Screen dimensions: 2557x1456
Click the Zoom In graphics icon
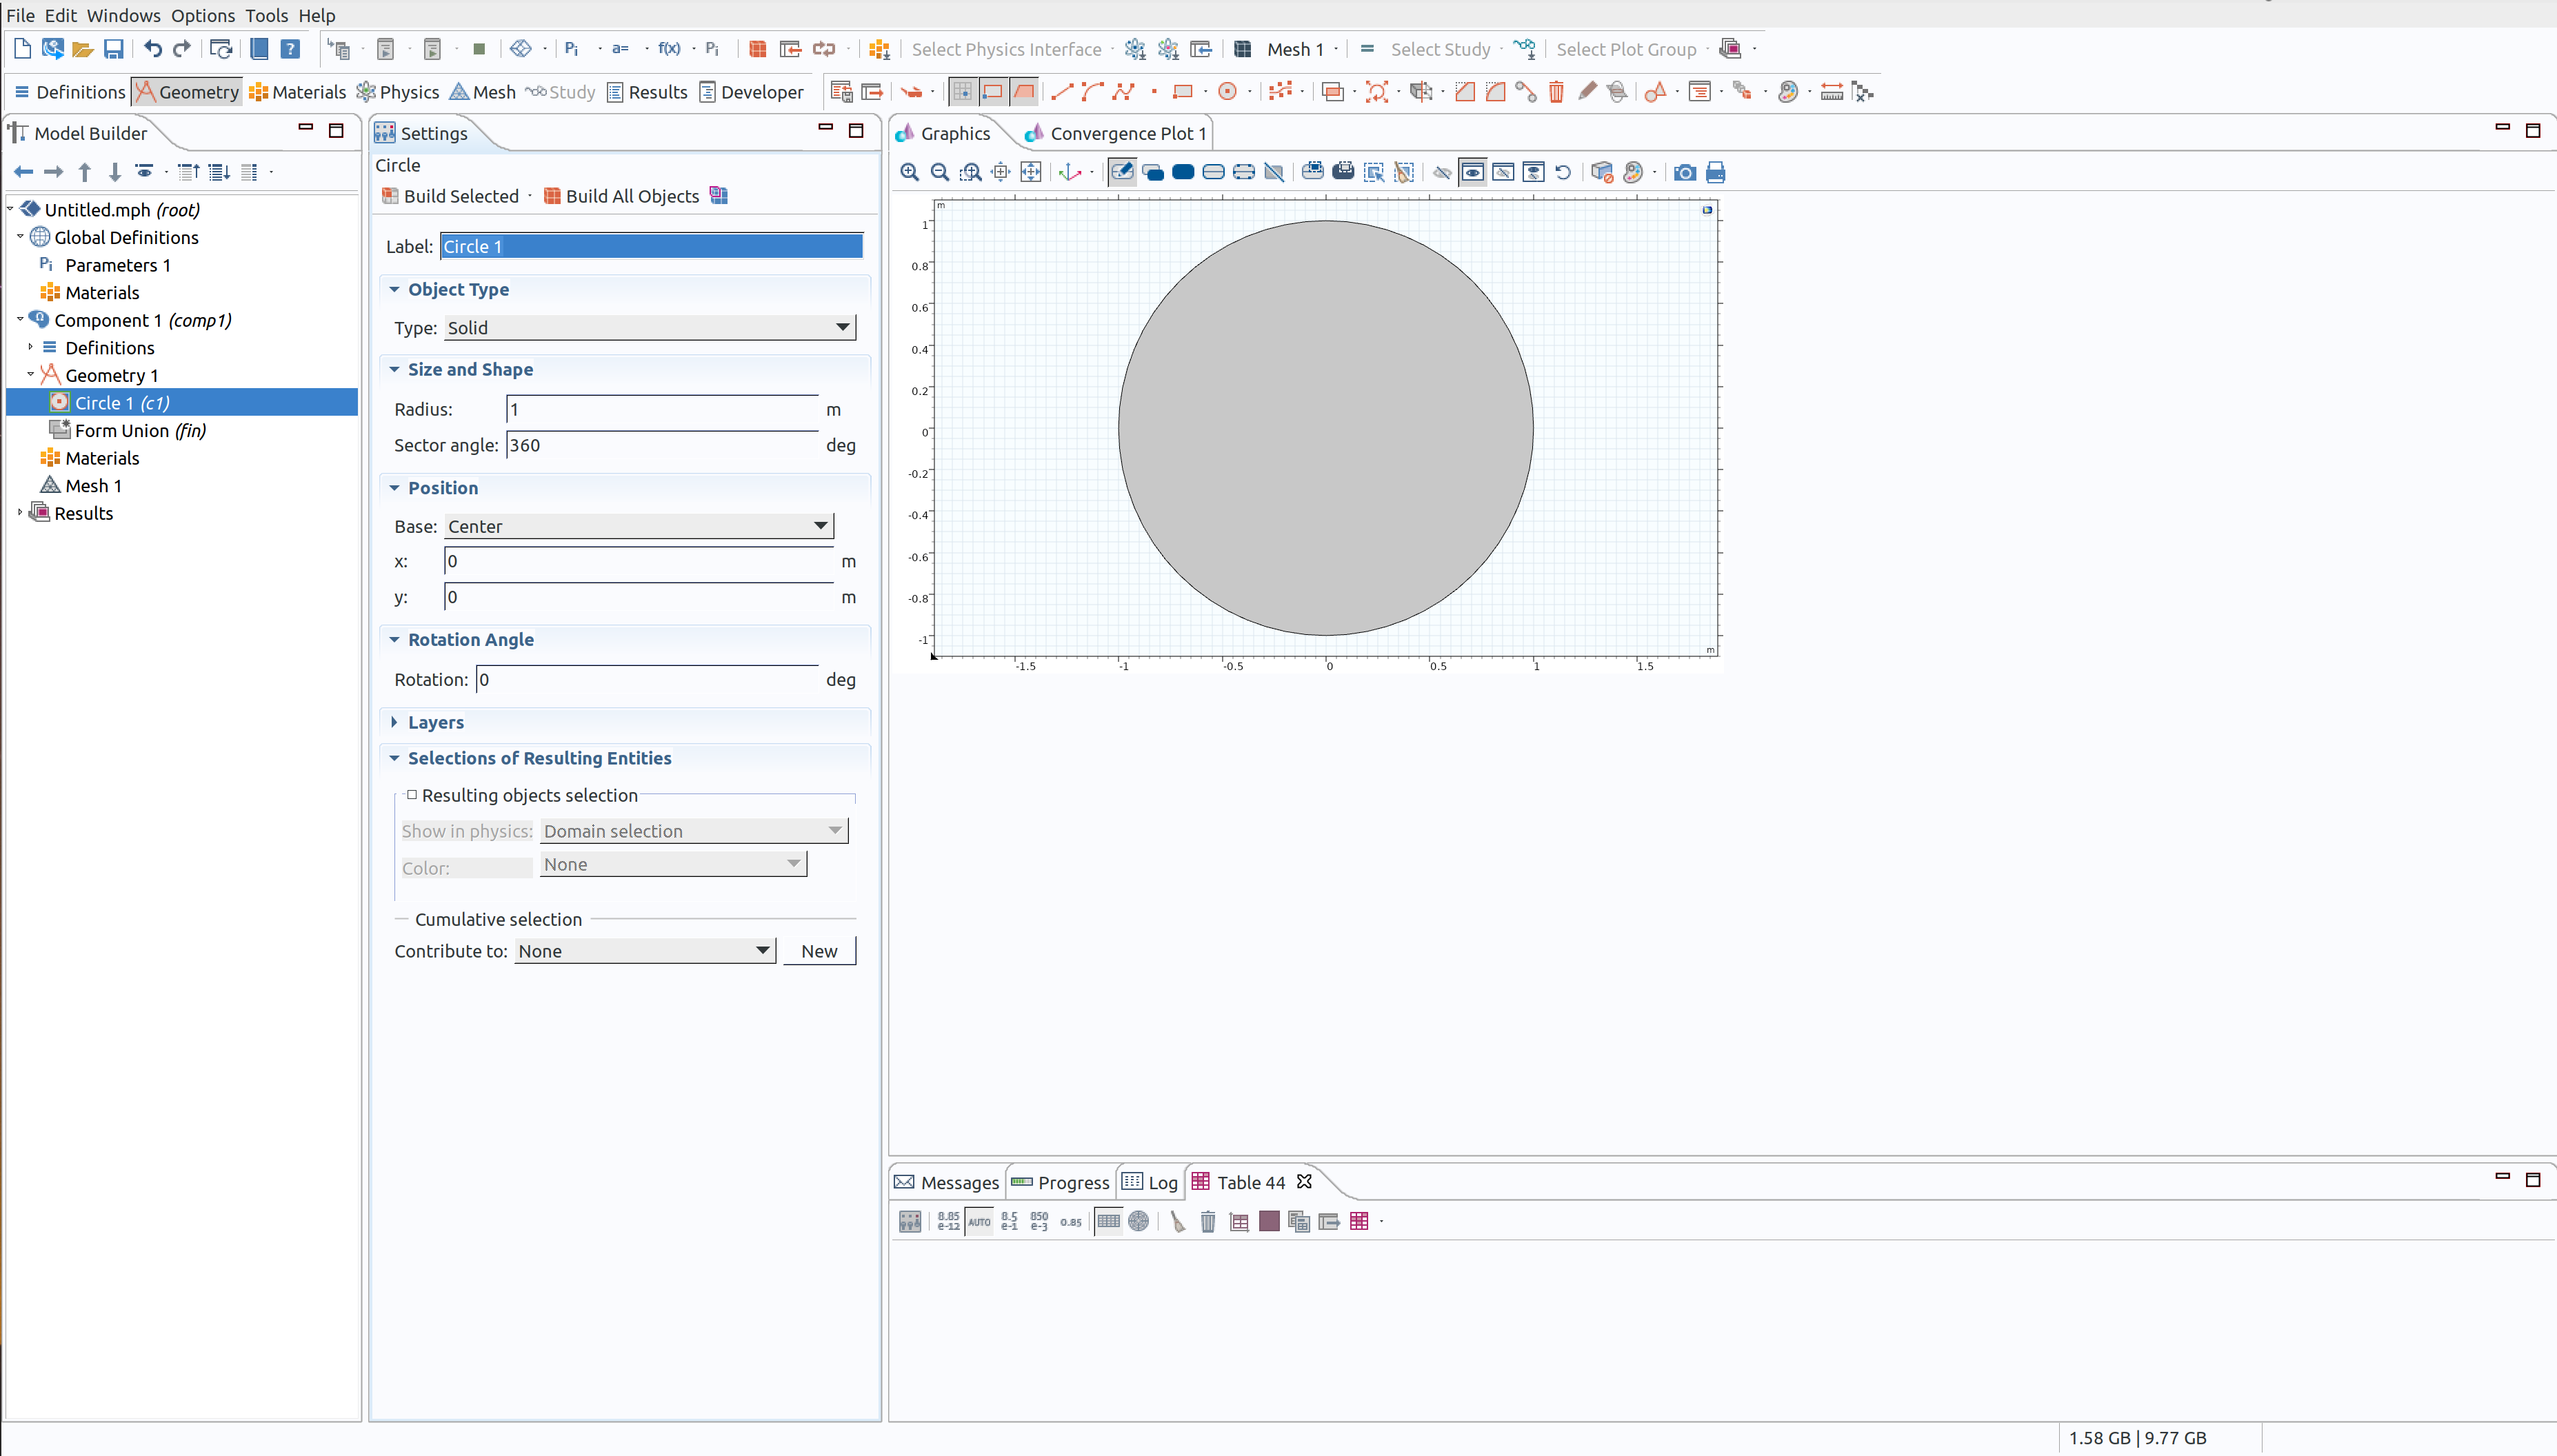pos(909,172)
